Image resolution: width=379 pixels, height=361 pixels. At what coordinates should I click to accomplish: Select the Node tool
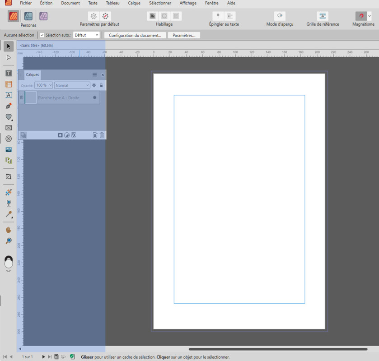click(9, 57)
